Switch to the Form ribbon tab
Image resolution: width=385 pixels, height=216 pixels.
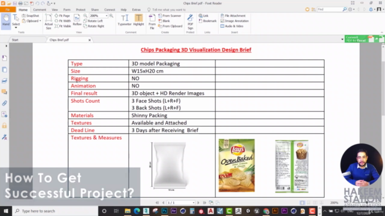(x=67, y=10)
